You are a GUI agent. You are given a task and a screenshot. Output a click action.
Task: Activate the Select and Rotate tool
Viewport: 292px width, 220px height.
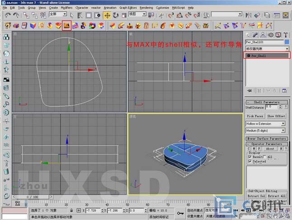pos(116,15)
